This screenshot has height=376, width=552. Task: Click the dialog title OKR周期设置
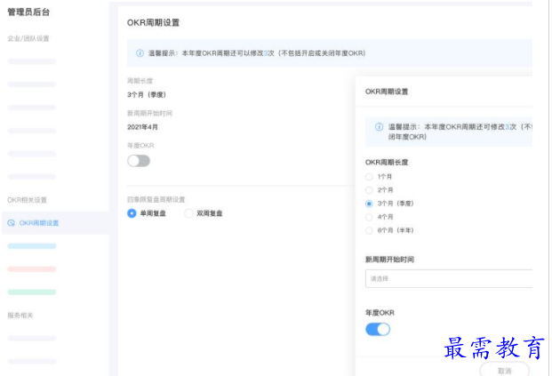pos(387,92)
